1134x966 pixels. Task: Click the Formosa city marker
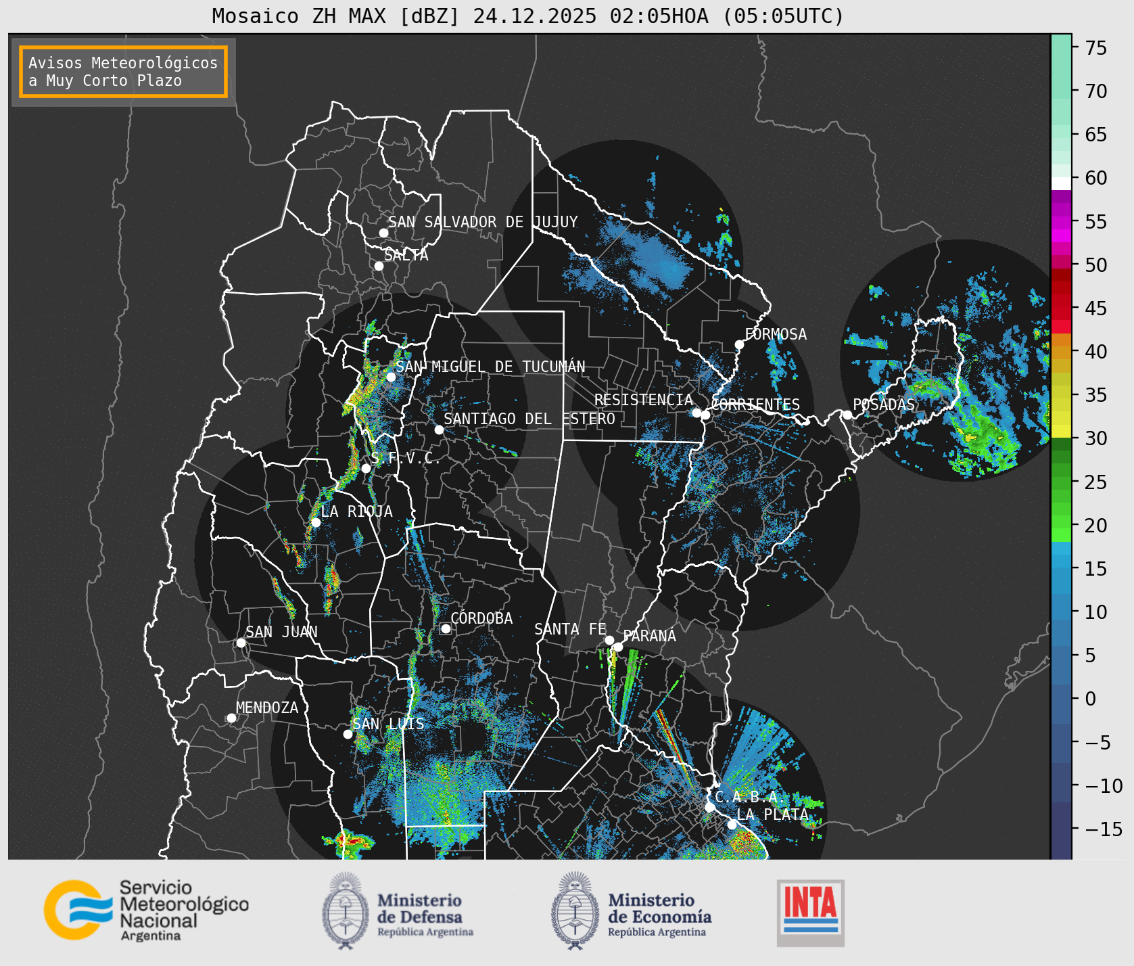tap(739, 344)
